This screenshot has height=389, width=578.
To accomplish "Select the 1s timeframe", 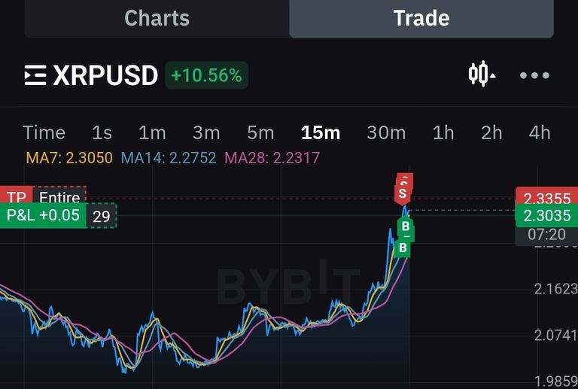I will point(102,132).
